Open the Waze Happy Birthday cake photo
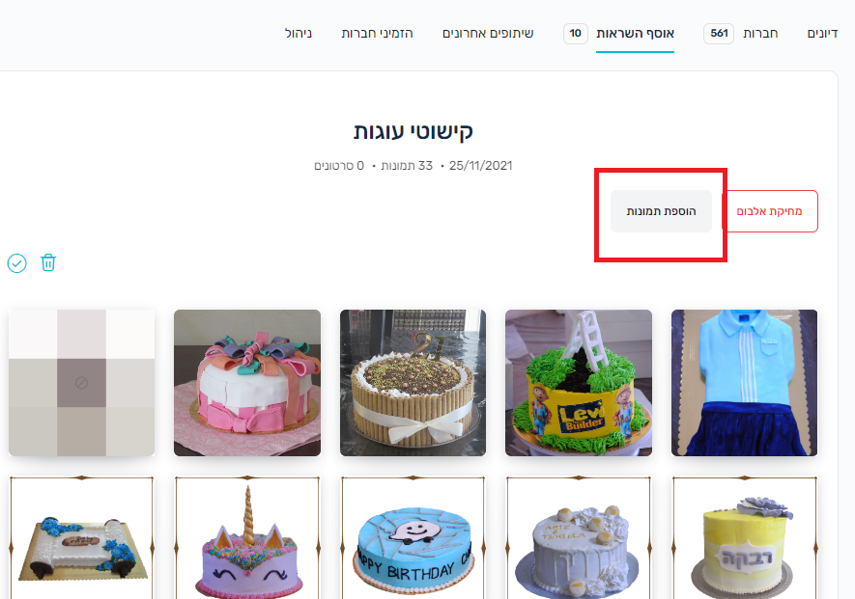Image resolution: width=855 pixels, height=599 pixels. coord(413,538)
